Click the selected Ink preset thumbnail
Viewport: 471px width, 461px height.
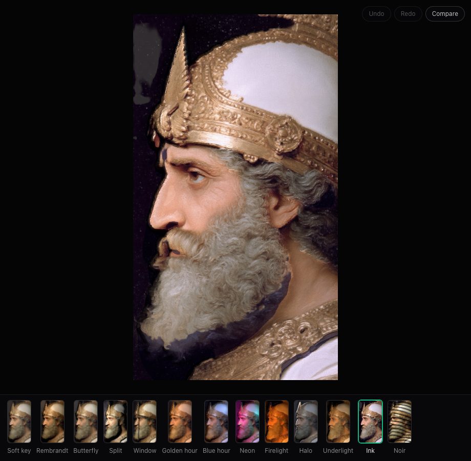click(x=370, y=422)
